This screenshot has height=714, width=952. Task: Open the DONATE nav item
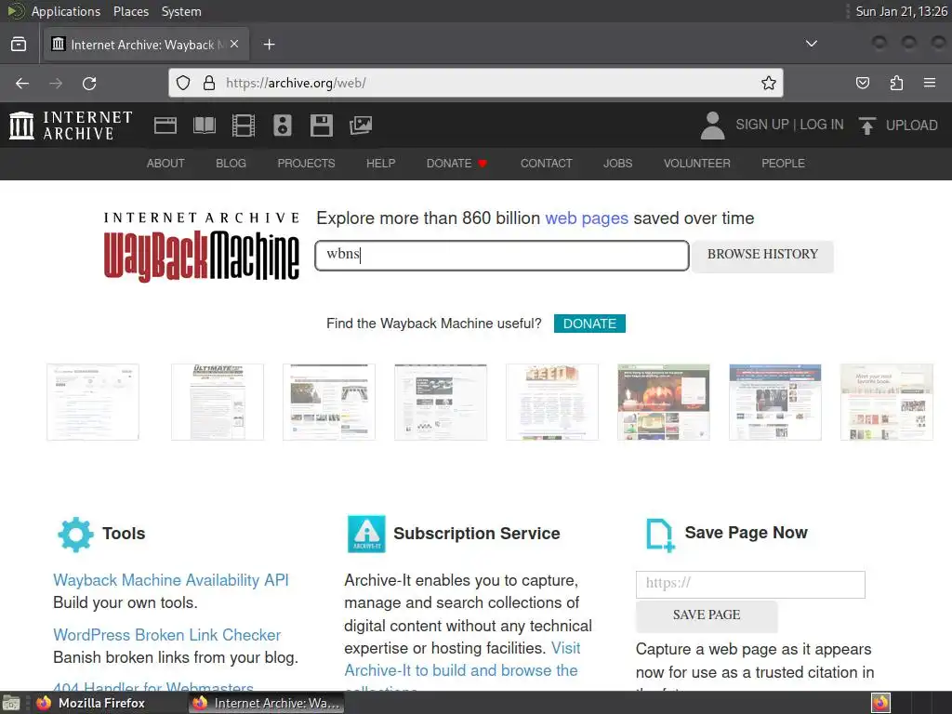point(456,164)
